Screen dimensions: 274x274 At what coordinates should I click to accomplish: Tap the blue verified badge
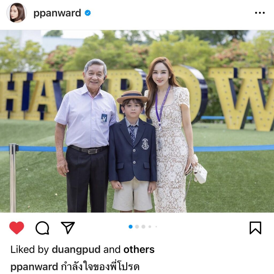[x=87, y=13]
